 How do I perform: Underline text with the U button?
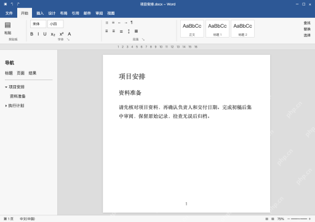(x=45, y=34)
